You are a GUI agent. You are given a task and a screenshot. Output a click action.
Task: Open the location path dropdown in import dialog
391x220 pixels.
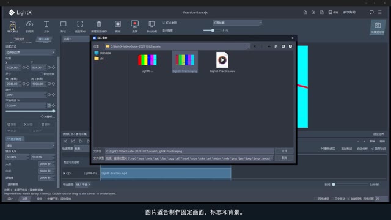click(177, 46)
